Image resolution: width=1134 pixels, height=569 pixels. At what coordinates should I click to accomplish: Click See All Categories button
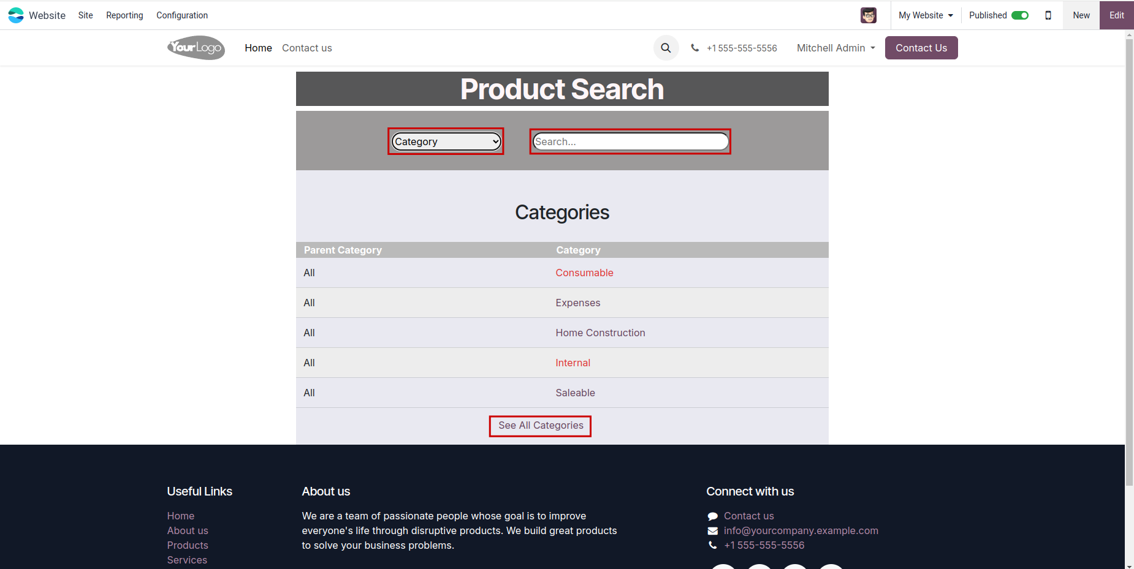point(540,426)
